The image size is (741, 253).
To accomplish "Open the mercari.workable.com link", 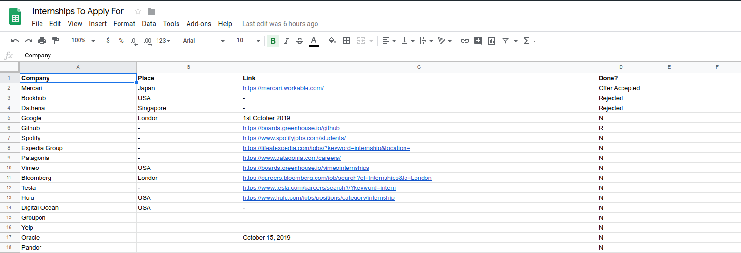I will pyautogui.click(x=283, y=88).
